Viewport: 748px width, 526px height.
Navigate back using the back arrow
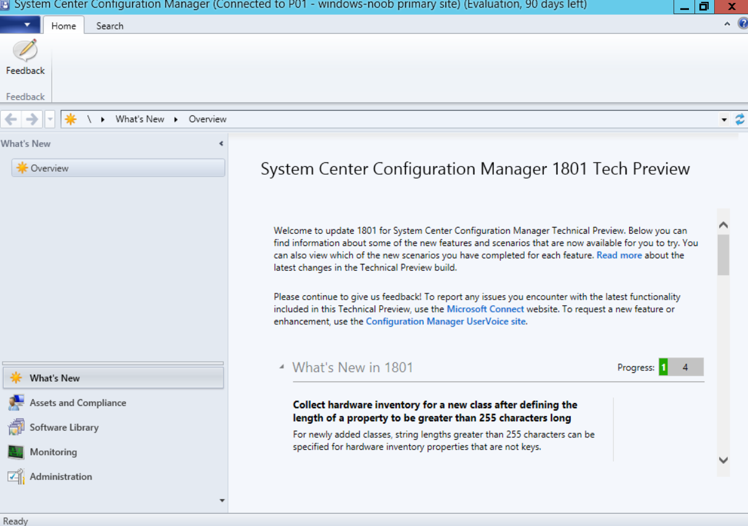[x=10, y=118]
